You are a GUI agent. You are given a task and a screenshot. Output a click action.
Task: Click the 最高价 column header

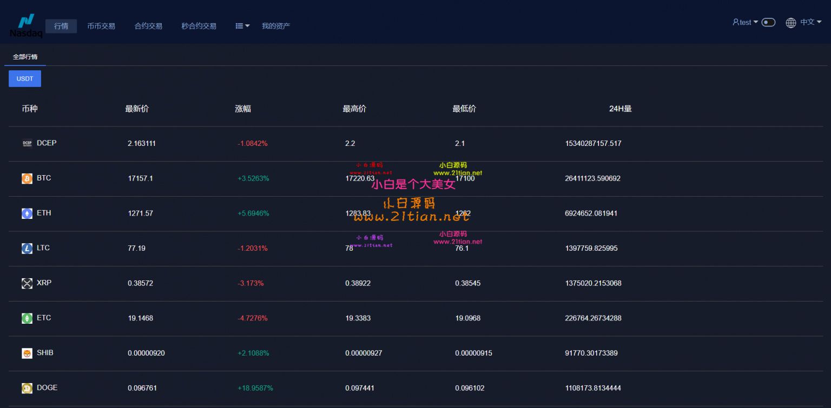[354, 109]
